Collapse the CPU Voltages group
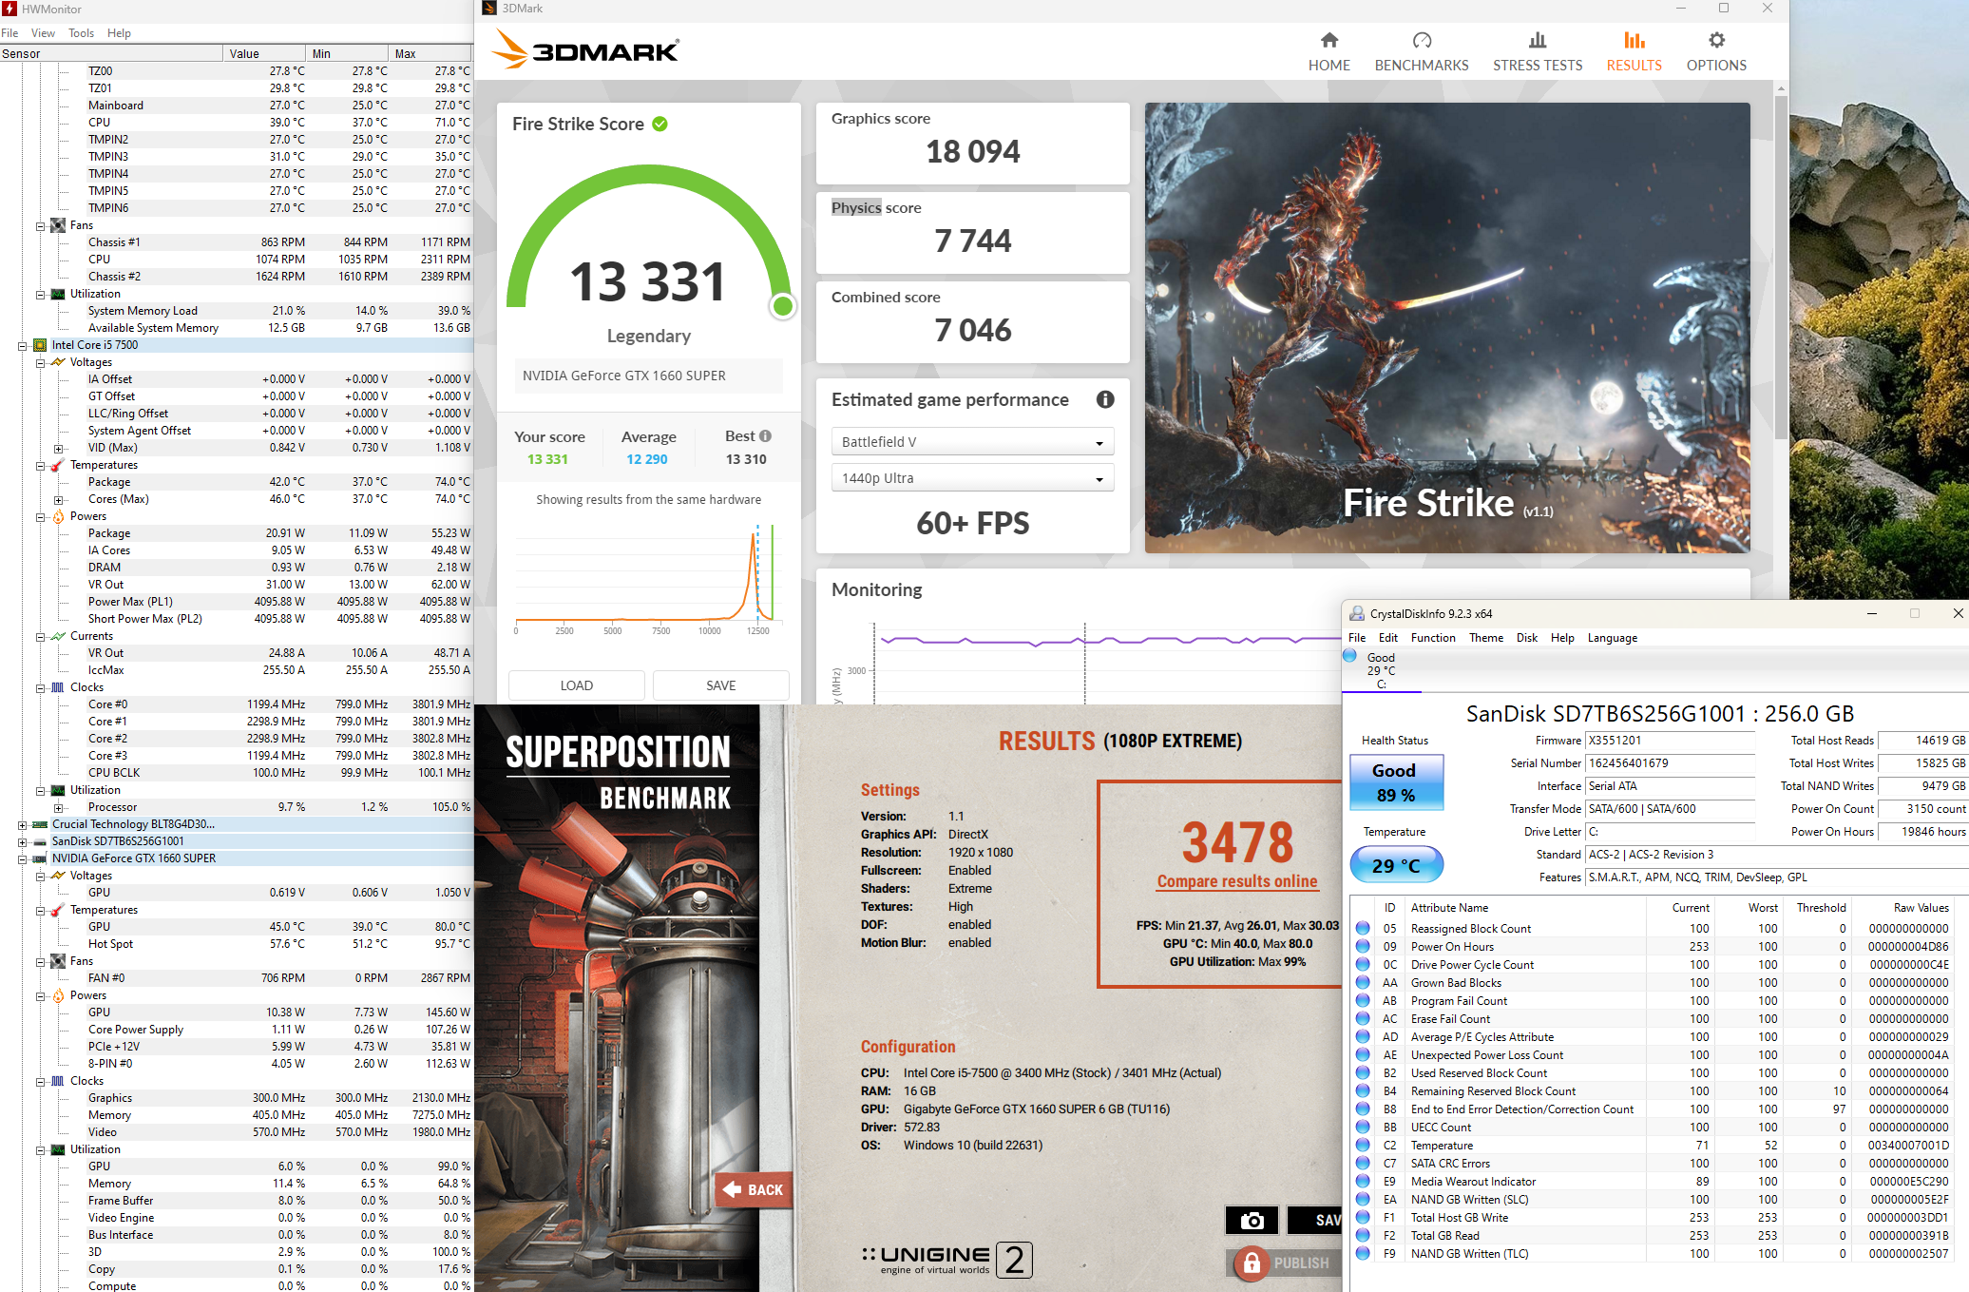 (x=40, y=363)
